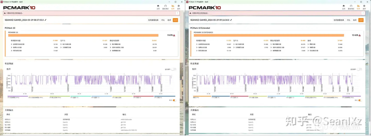The image size is (371, 136).
Task: Click 游戏 score 37 887 in right window
Action: click(340, 41)
